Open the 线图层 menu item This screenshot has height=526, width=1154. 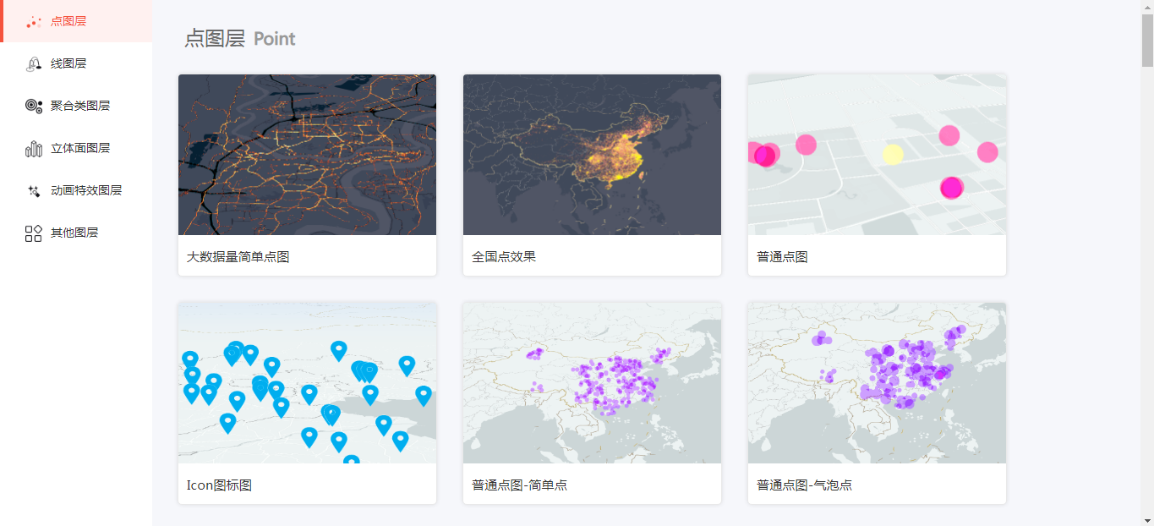[x=76, y=63]
